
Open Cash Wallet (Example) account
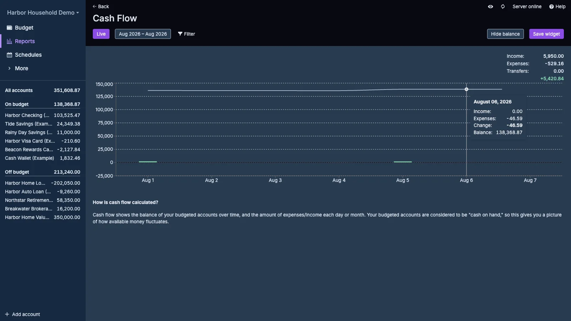click(42, 158)
